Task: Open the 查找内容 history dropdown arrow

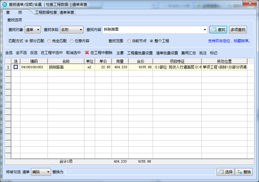Action: (205, 30)
